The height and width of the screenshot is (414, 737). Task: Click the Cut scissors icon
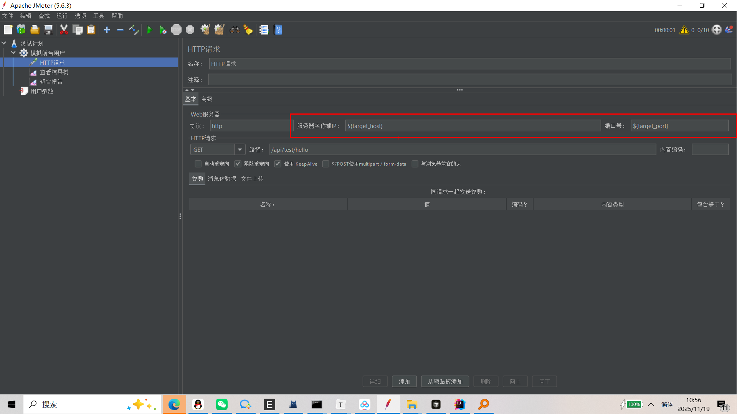pos(64,30)
